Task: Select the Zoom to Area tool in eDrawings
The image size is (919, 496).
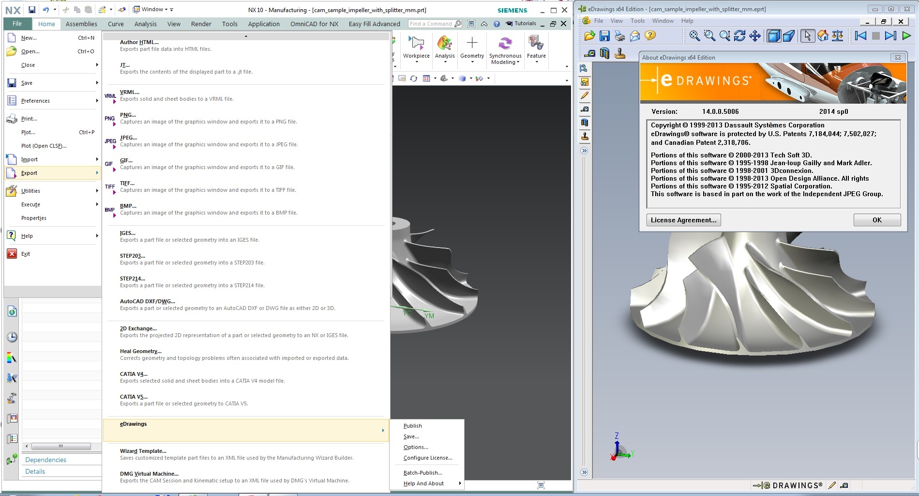Action: (709, 35)
